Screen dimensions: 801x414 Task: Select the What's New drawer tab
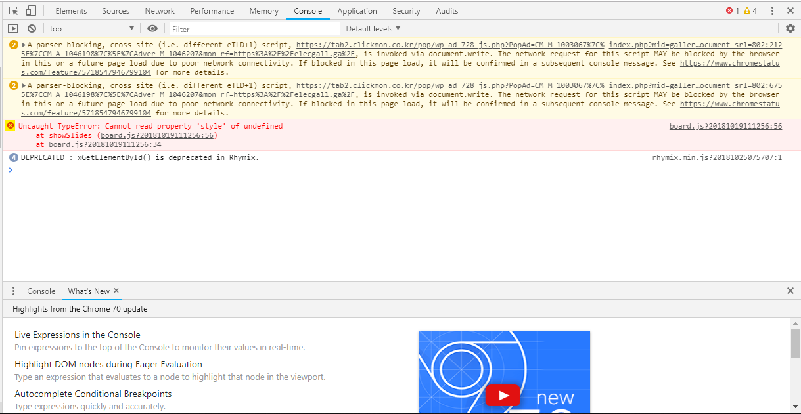[89, 291]
